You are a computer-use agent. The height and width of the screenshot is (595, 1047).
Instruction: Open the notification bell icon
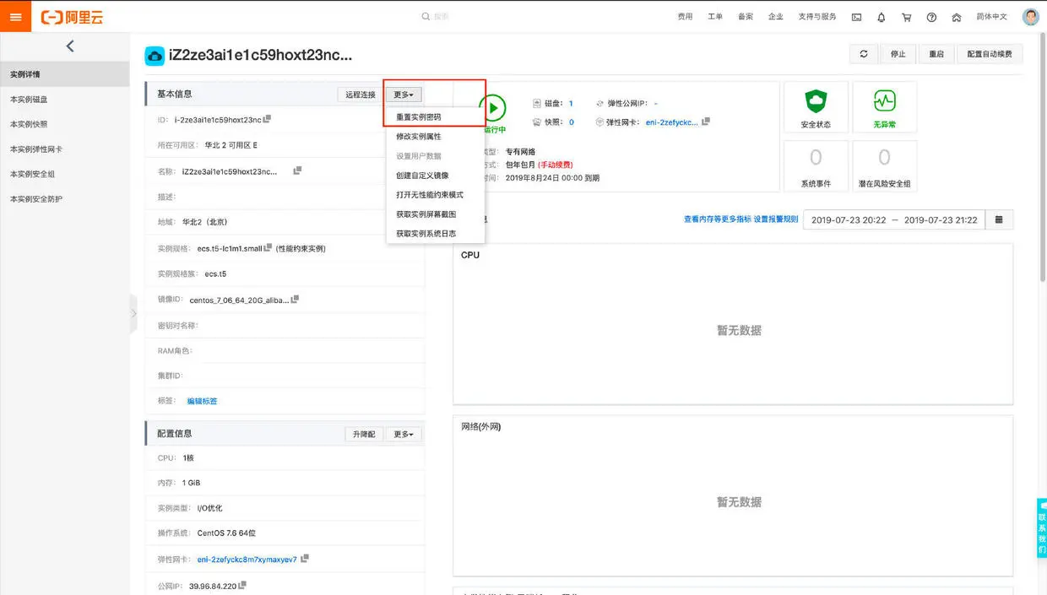pyautogui.click(x=882, y=17)
